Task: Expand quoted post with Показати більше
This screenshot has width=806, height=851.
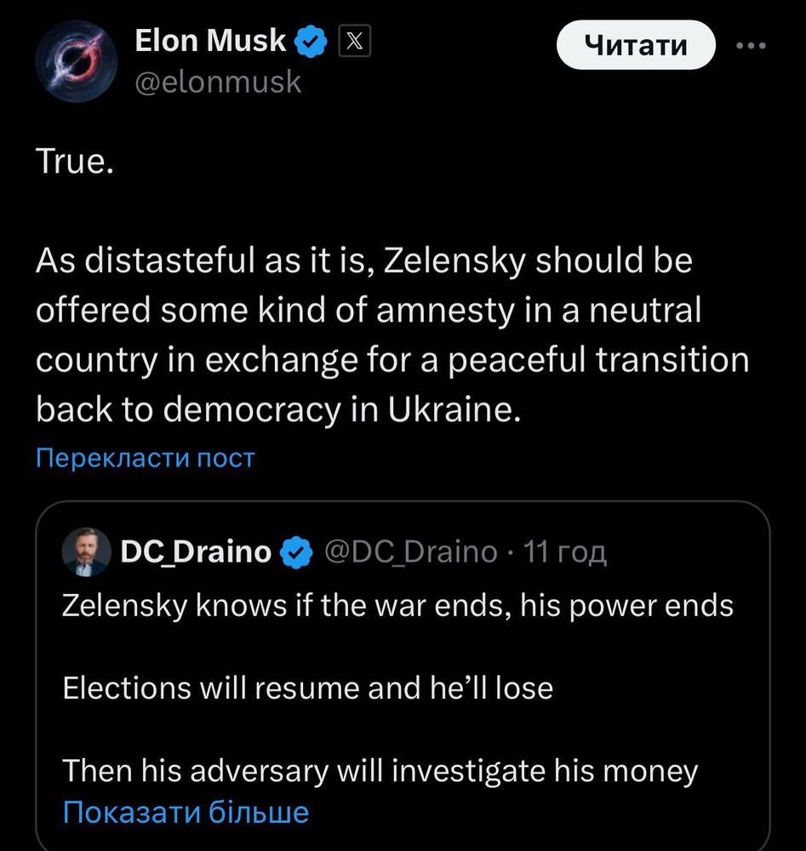Action: click(186, 813)
